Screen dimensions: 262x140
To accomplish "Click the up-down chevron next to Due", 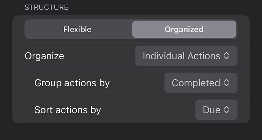I will (x=226, y=110).
